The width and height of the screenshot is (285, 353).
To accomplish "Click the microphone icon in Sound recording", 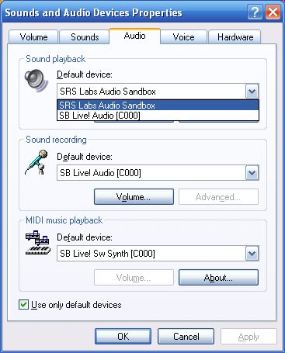I will point(36,162).
